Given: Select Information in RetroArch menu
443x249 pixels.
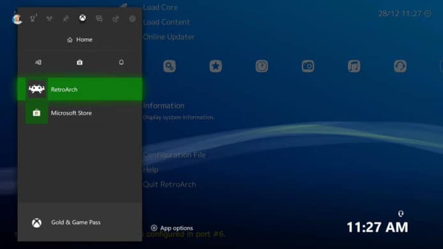Looking at the screenshot, I should tap(163, 105).
